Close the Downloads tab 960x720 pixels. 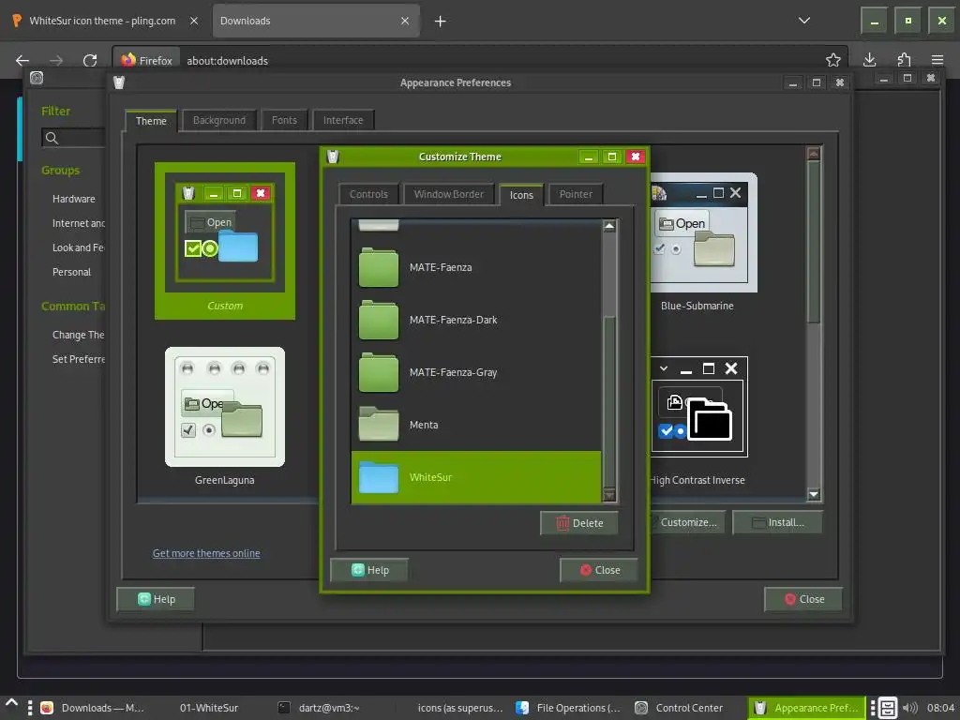click(405, 21)
